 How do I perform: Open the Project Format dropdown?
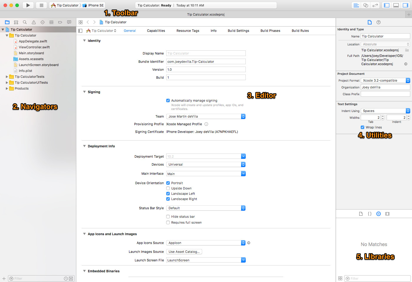[385, 80]
